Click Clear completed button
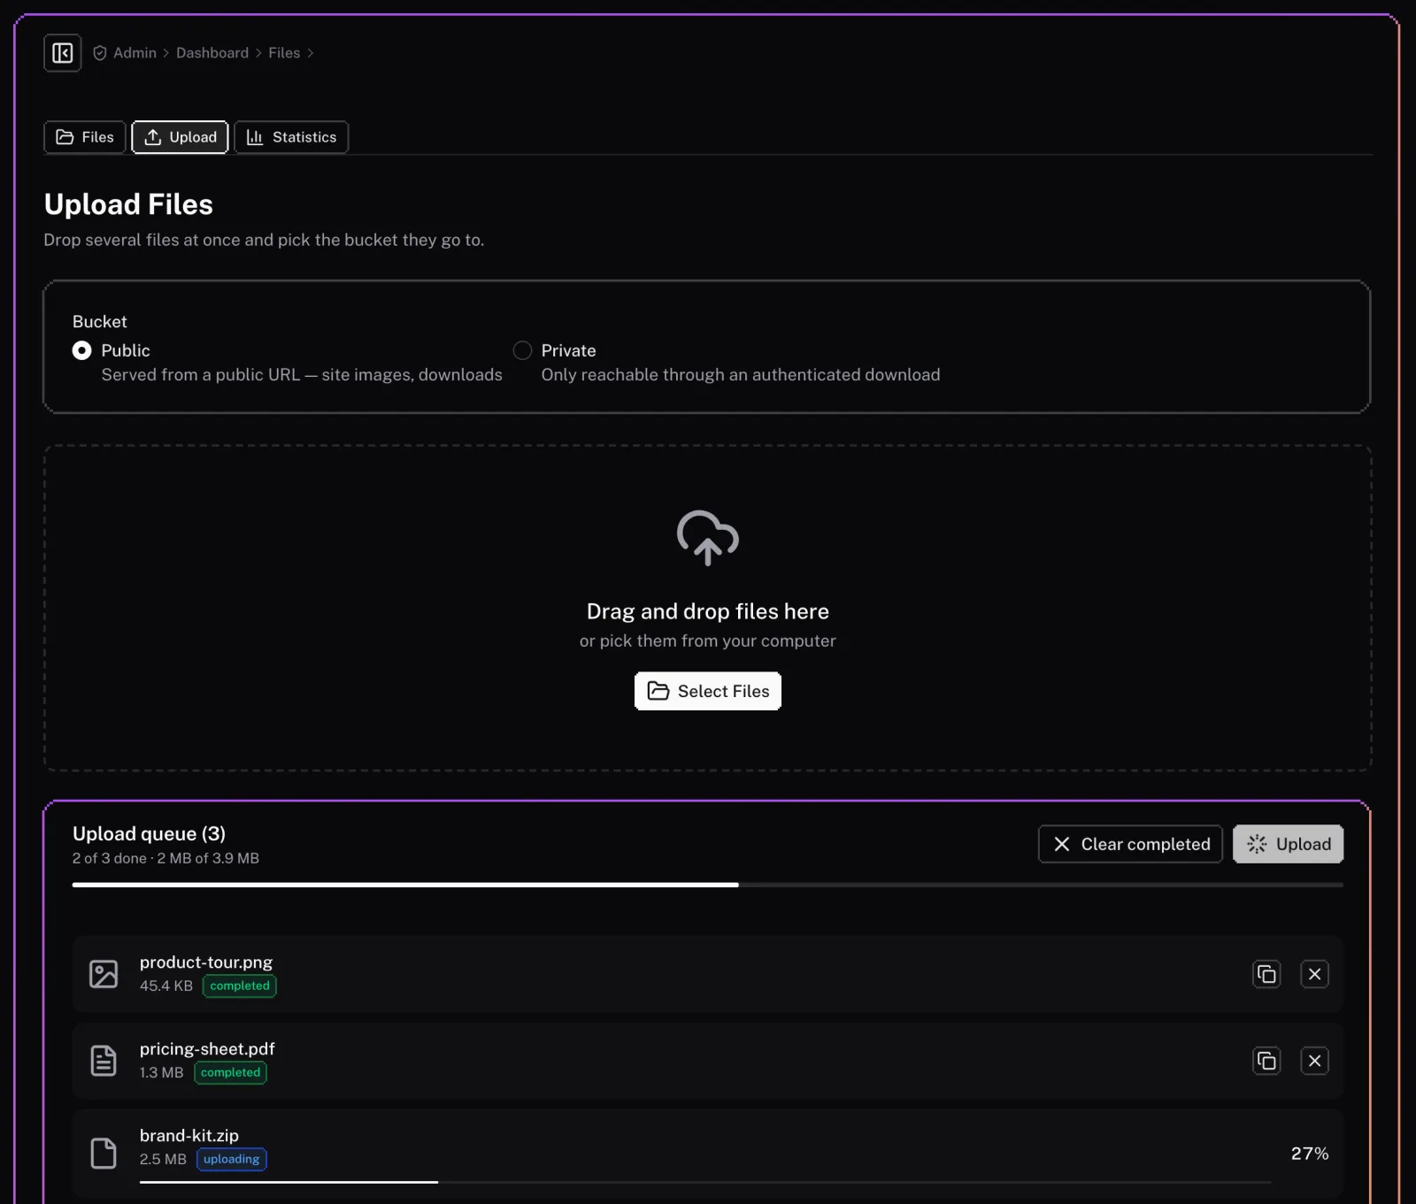1416x1204 pixels. click(1130, 844)
